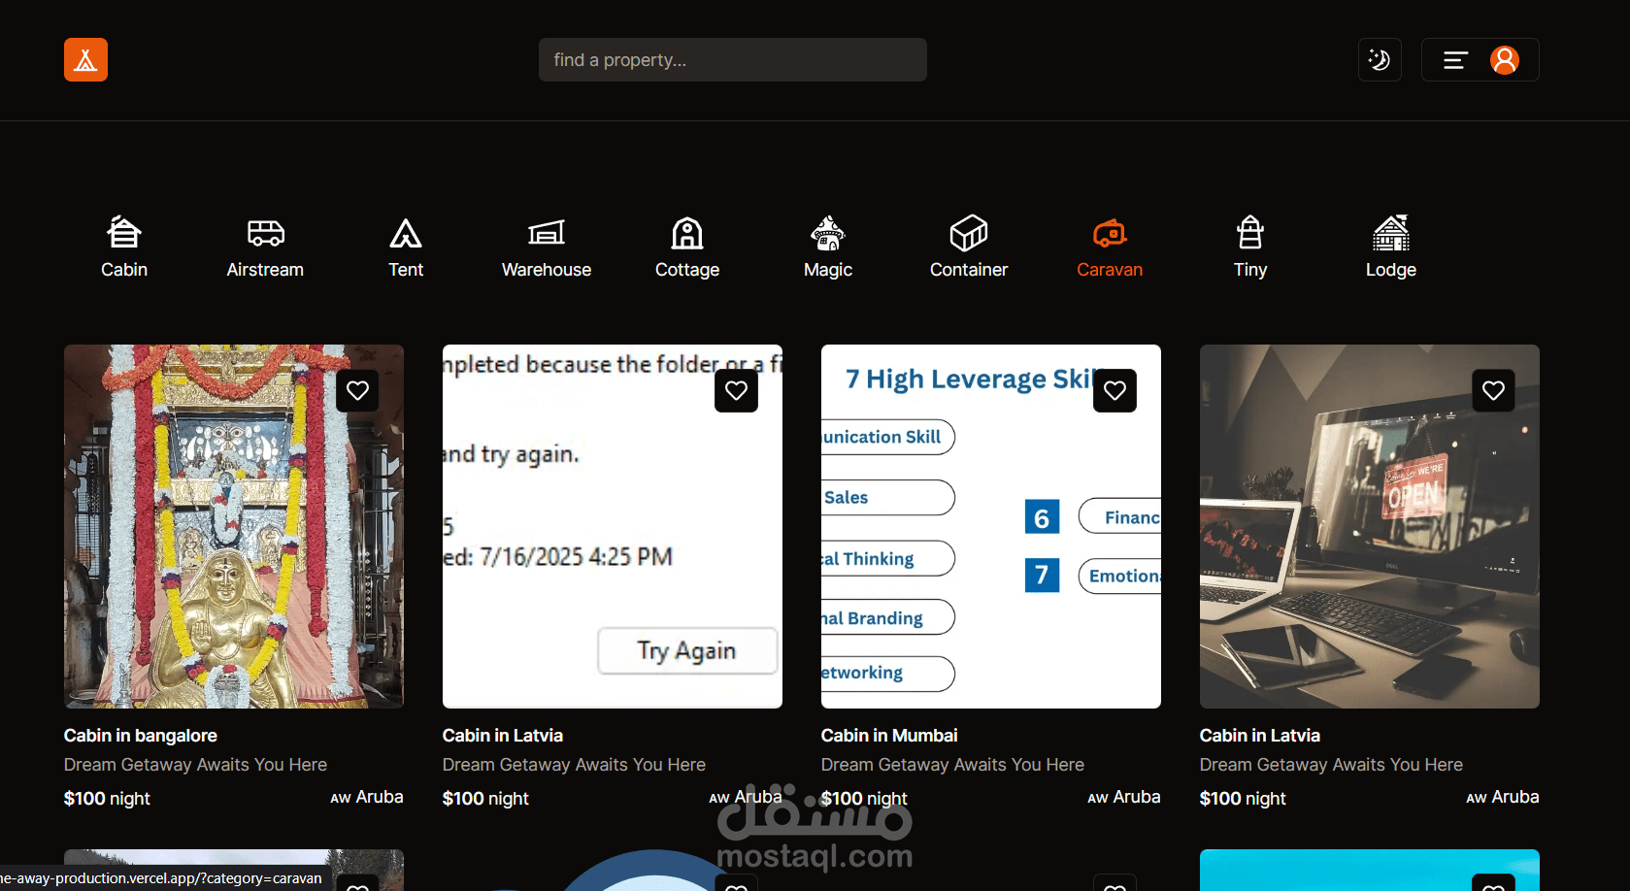Screen dimensions: 1630x891
Task: Select the Magic mushroom category icon
Action: pos(828,233)
